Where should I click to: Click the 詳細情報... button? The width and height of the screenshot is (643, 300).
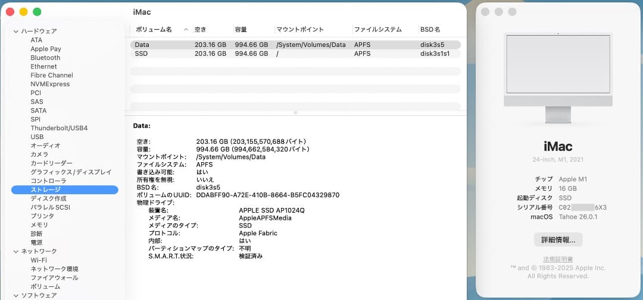tap(558, 240)
